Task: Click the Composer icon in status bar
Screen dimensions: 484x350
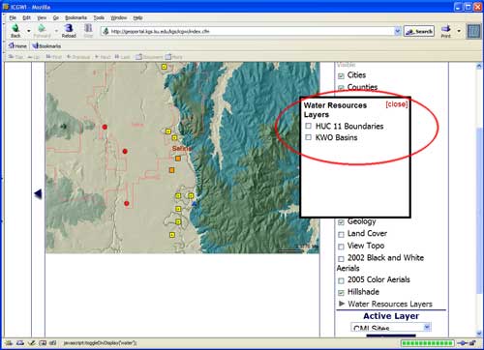Action: tap(32, 343)
